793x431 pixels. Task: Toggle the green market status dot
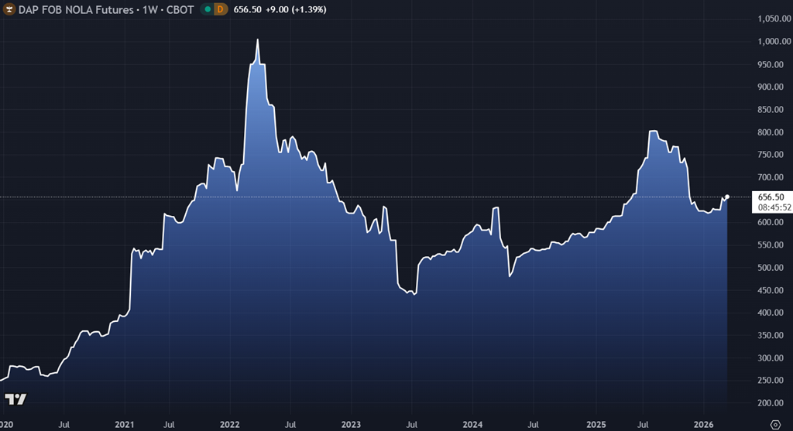tap(207, 9)
